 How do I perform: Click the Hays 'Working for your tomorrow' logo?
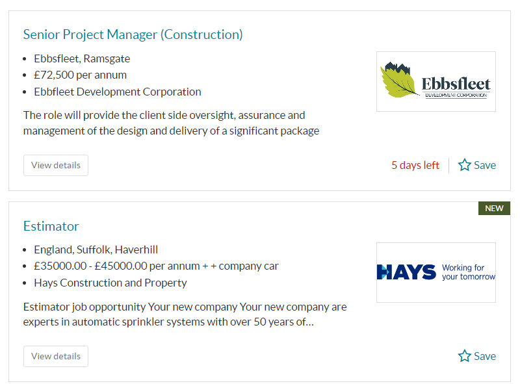point(435,272)
